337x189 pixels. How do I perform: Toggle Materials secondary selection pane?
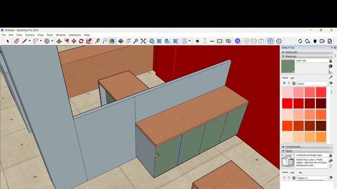coord(331,61)
